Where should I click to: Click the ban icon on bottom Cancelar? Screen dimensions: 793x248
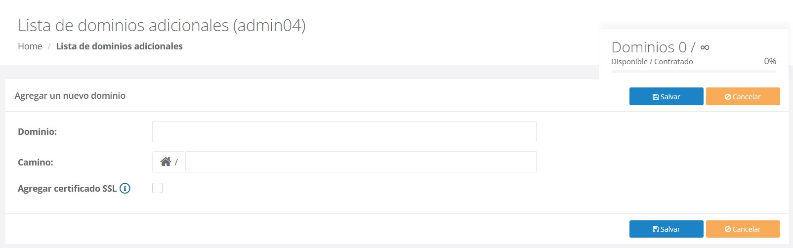(728, 229)
